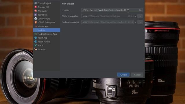Open the npm Package manager combo box

tap(109, 22)
